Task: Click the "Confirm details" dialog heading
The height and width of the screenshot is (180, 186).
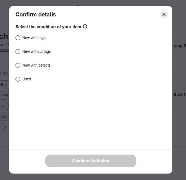Action: click(x=36, y=14)
